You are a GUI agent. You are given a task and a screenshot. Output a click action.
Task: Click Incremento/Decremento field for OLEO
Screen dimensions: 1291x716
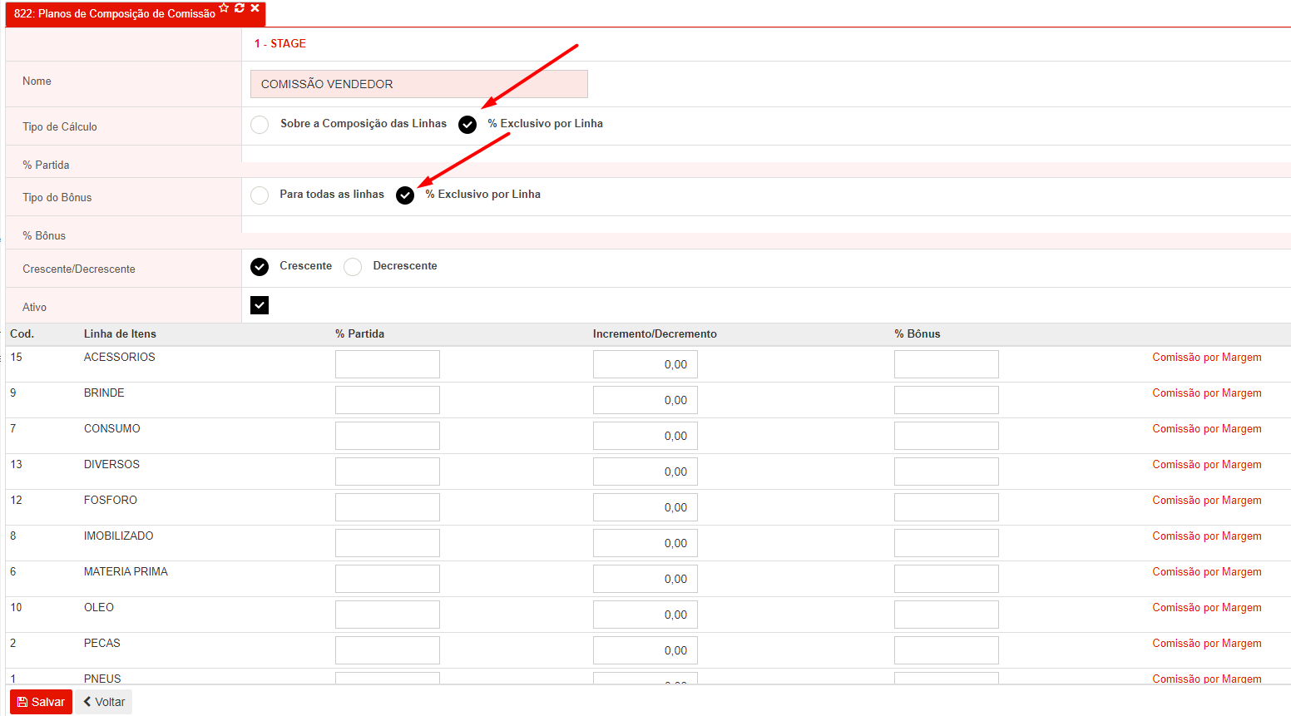645,615
